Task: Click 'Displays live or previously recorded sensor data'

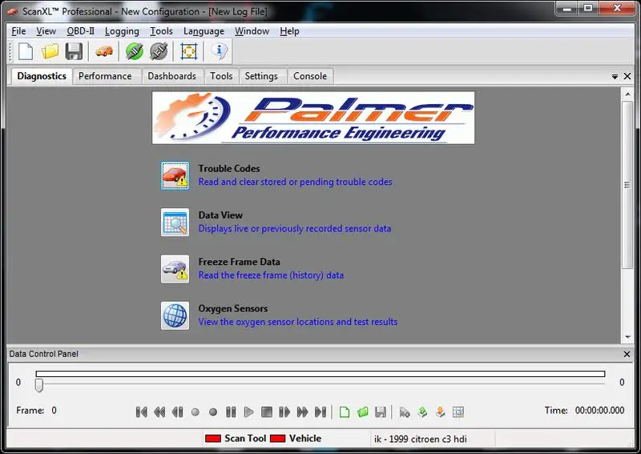Action: [x=295, y=228]
